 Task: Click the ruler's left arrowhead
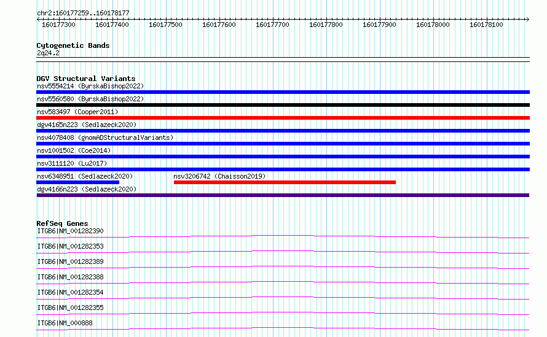38,20
